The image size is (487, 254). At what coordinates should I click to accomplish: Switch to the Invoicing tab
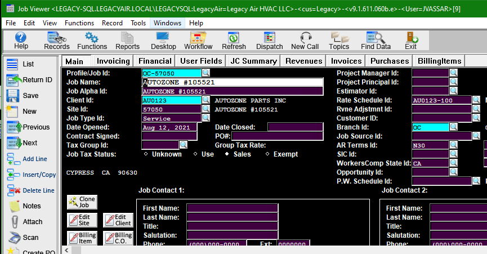[x=113, y=61]
